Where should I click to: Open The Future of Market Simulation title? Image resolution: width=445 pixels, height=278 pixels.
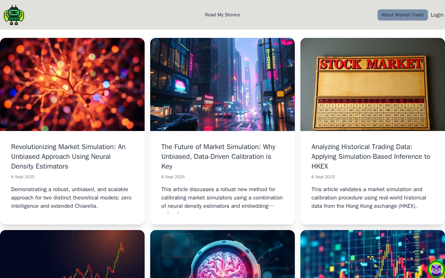point(218,156)
